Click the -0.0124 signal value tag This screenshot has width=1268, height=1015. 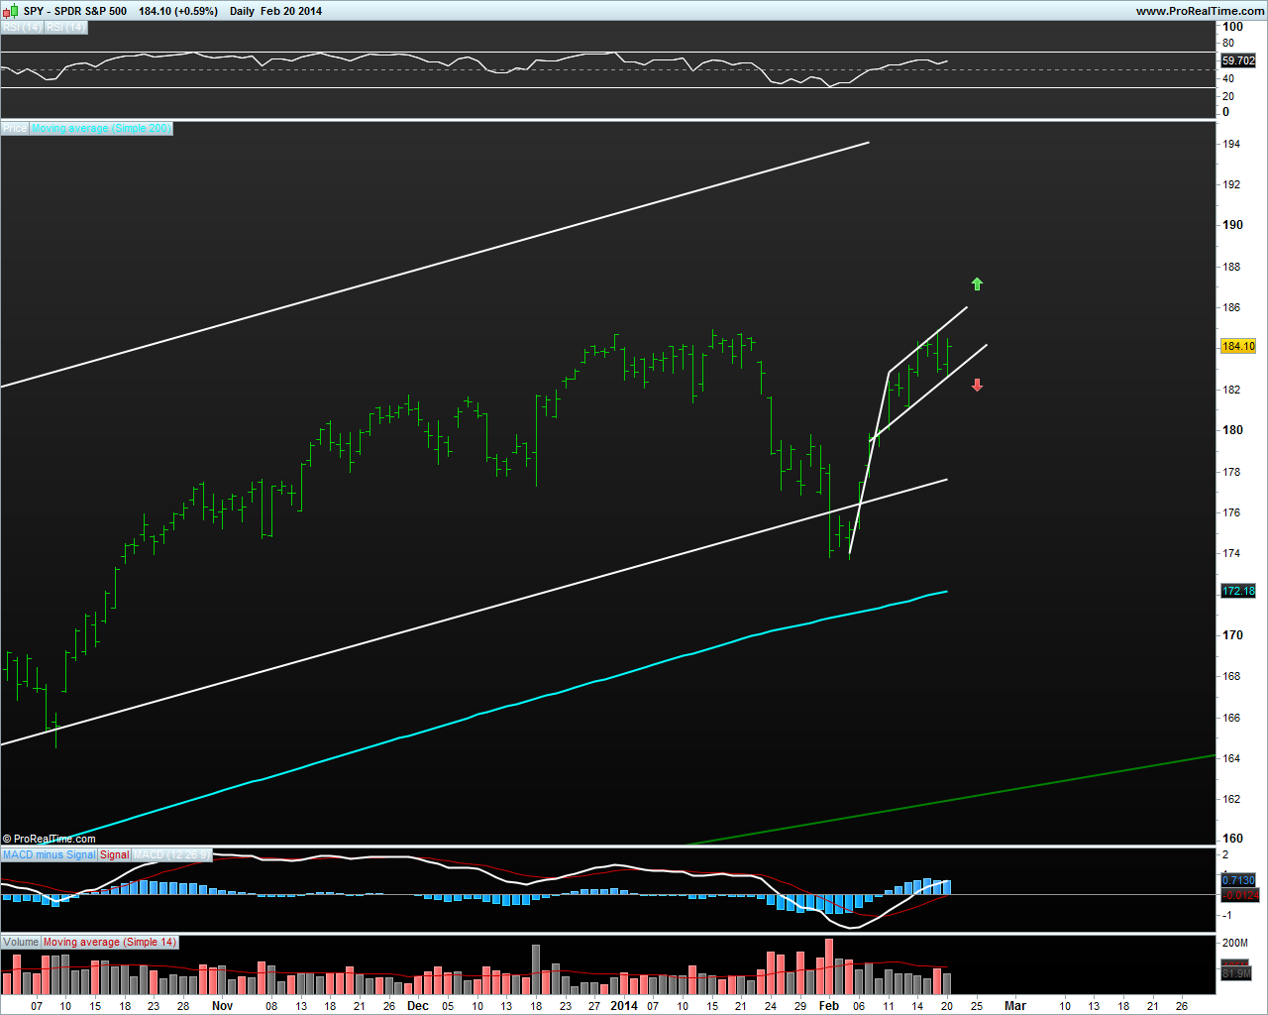tap(1240, 895)
